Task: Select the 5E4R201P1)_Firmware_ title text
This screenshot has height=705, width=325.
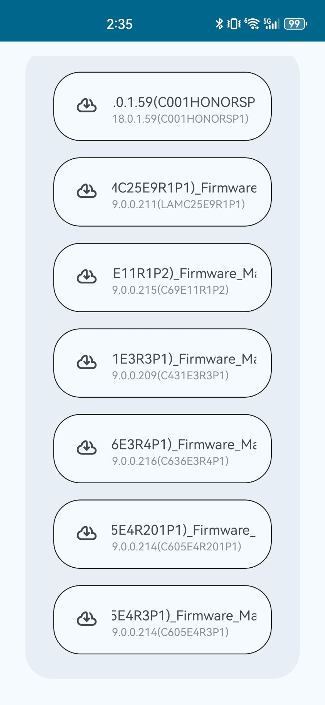Action: point(183,530)
